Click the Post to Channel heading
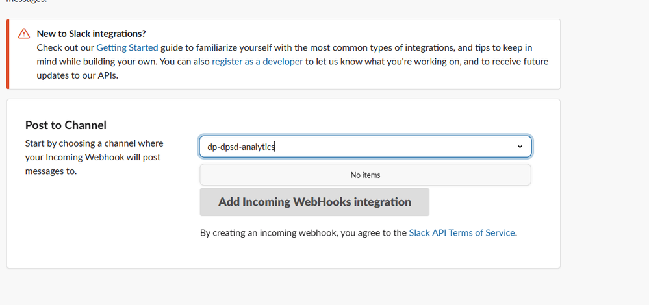Image resolution: width=649 pixels, height=305 pixels. (x=66, y=125)
